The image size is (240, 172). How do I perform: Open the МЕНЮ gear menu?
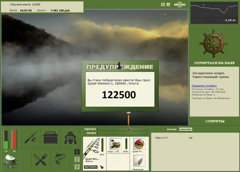pyautogui.click(x=180, y=4)
